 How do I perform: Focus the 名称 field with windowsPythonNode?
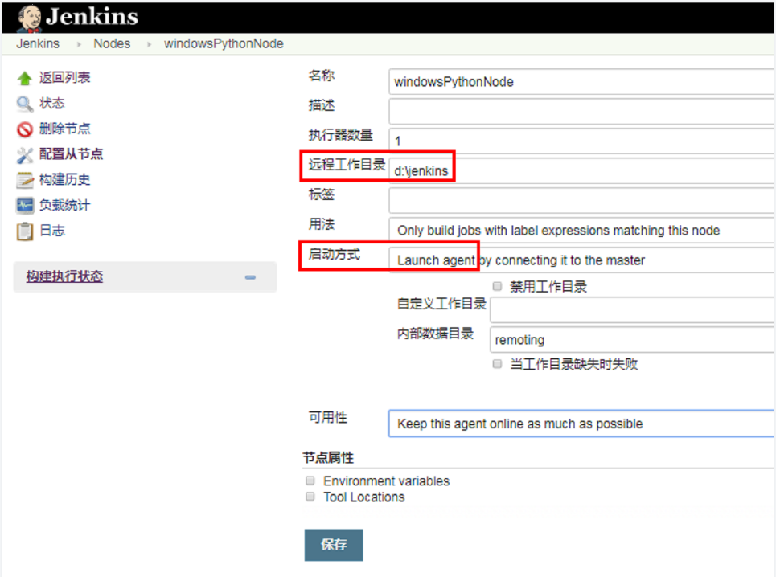[x=582, y=82]
